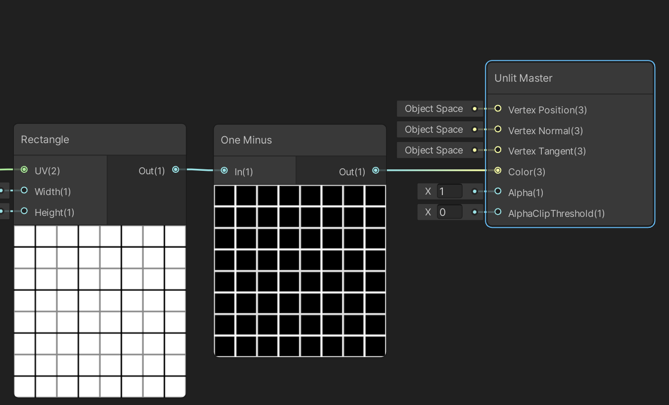Click the Out(1) label on Rectangle node

coord(152,171)
